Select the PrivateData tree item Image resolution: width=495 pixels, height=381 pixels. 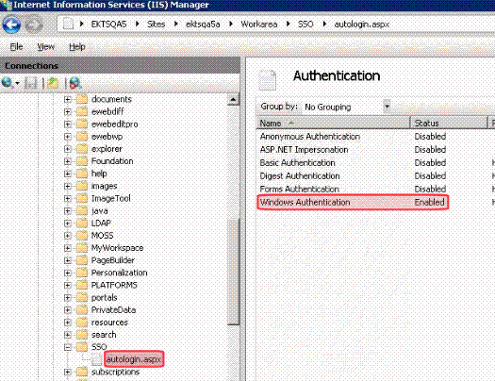[x=113, y=310]
